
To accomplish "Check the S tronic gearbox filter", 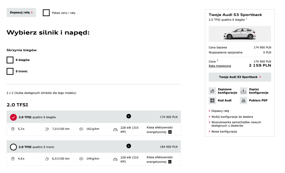I will pyautogui.click(x=10, y=71).
